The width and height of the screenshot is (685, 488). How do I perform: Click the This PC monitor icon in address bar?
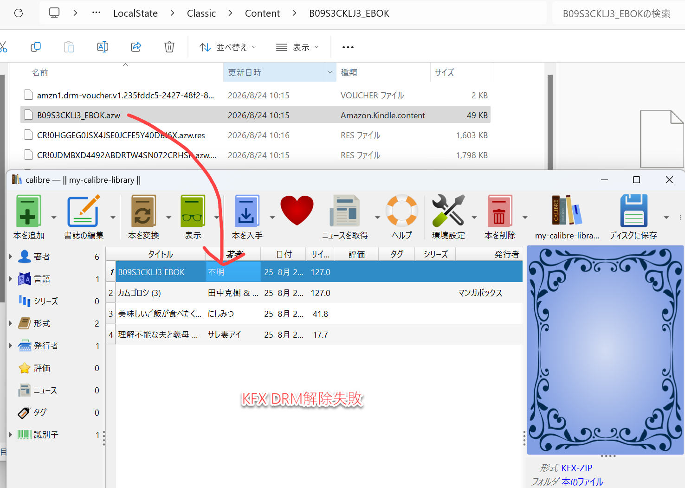point(54,13)
